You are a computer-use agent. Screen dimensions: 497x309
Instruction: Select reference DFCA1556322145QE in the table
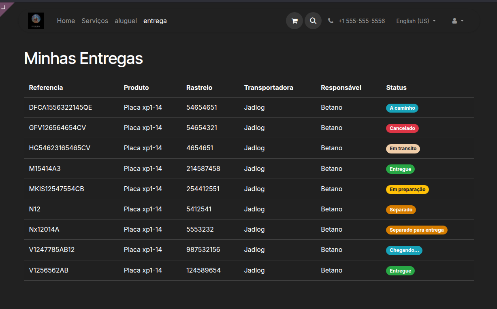(60, 108)
